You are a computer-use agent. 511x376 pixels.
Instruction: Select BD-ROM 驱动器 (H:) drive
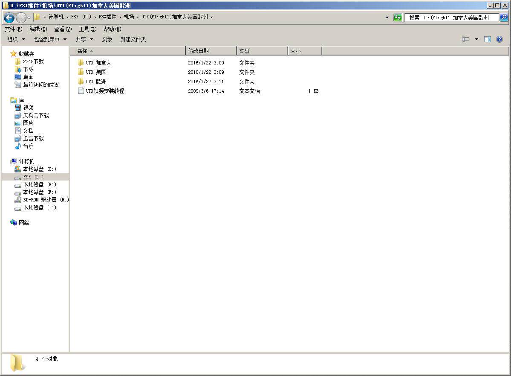(42, 200)
